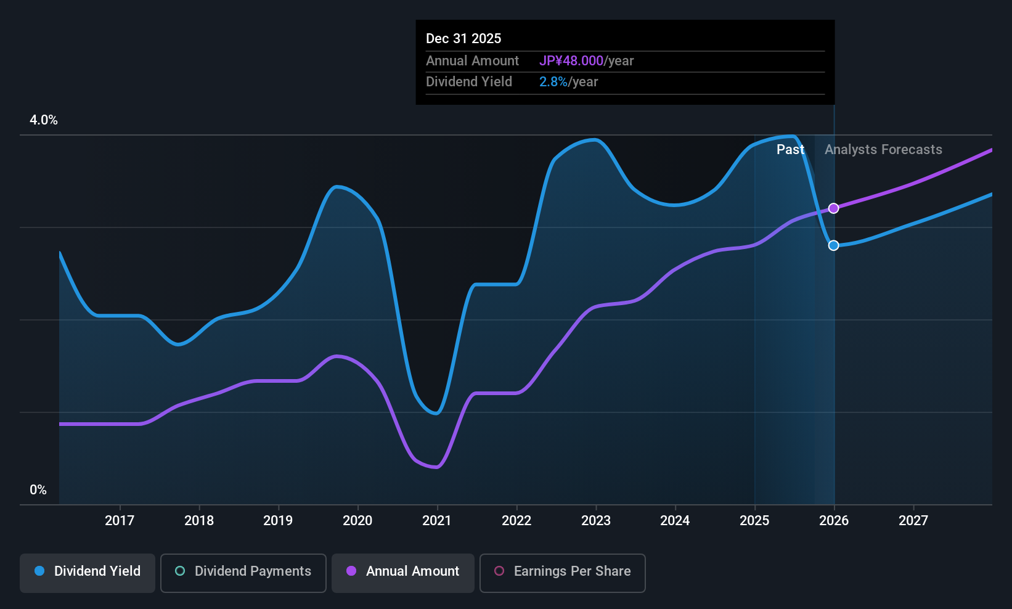This screenshot has height=609, width=1012.
Task: Click the 2021 label on the x-axis
Action: 437,520
